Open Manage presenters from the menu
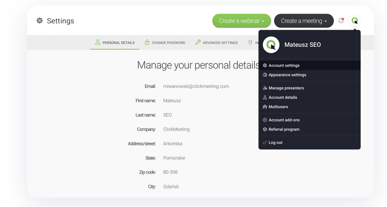This screenshot has width=387, height=207. click(310, 88)
